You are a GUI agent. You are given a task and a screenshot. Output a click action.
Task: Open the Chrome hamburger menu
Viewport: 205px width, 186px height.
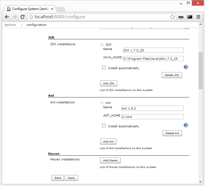198,17
